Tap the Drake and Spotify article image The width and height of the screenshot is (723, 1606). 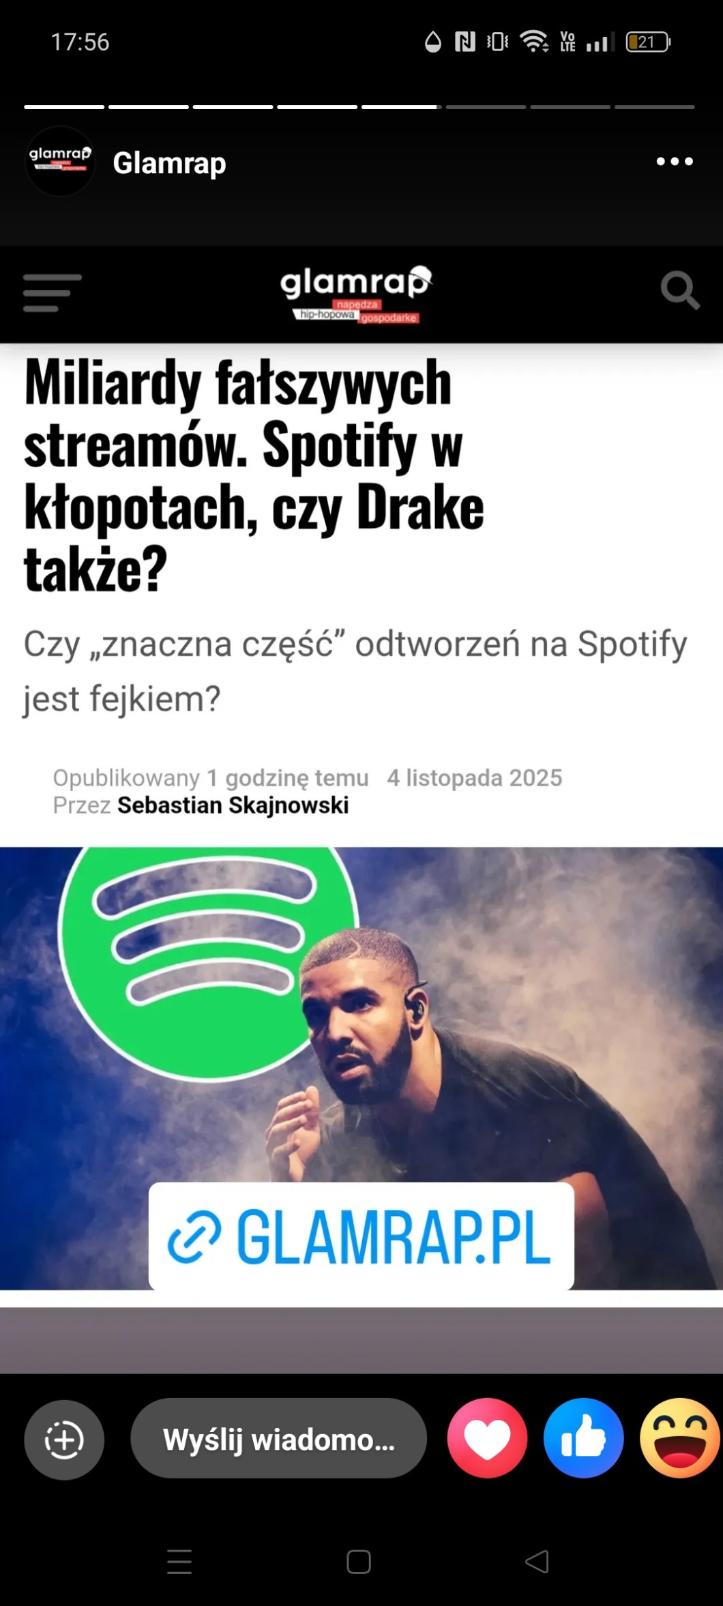(x=361, y=1068)
